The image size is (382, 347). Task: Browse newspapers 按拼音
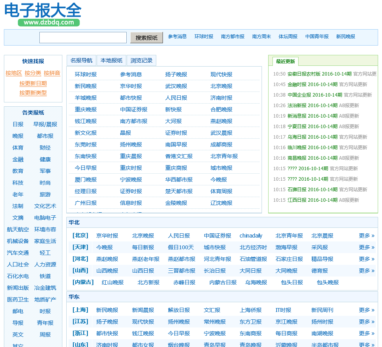pyautogui.click(x=52, y=73)
